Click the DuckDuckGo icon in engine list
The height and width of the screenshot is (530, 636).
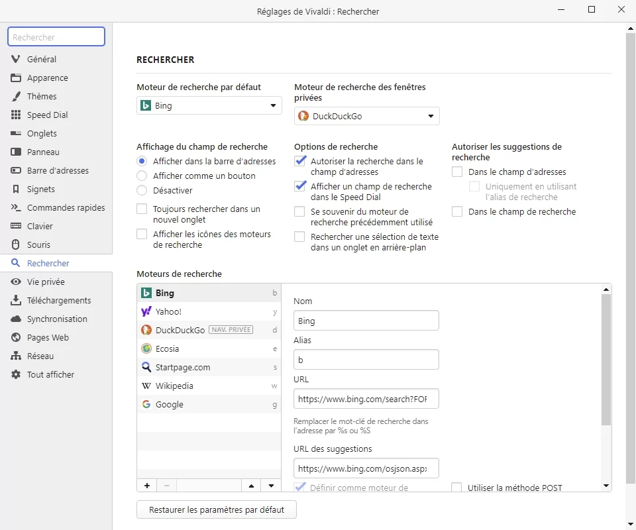click(x=146, y=330)
